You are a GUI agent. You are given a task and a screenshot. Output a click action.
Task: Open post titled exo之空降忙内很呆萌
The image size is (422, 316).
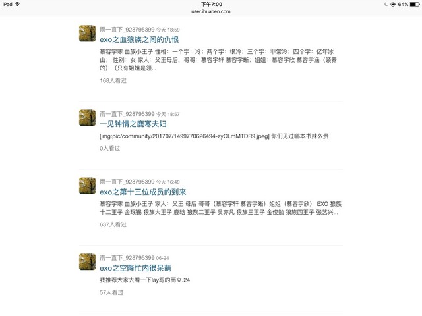pos(135,268)
